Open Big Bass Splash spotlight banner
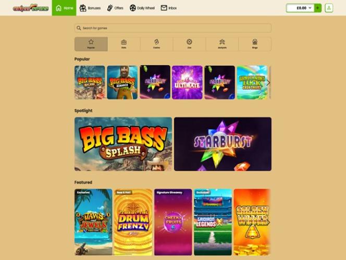This screenshot has width=346, height=260. point(123,144)
